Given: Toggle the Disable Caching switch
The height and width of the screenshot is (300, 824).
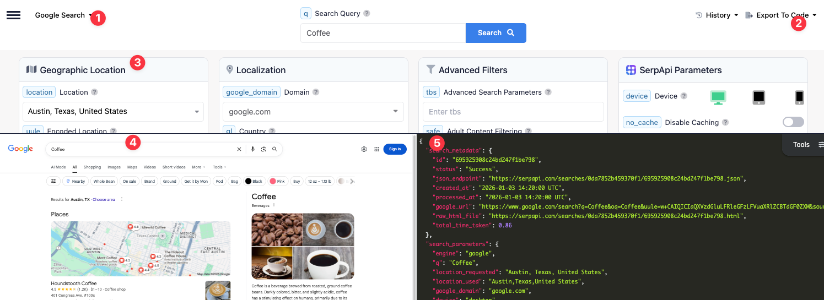Looking at the screenshot, I should click(x=793, y=122).
